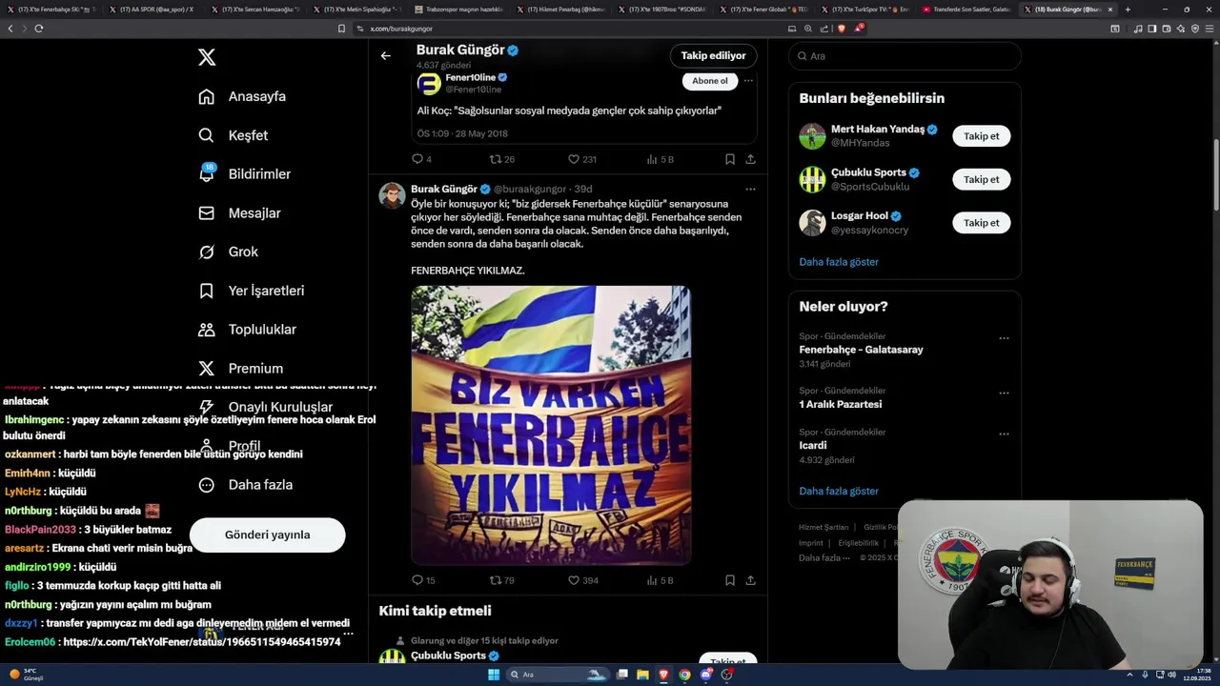Open Mert Hakan Yandaş profile avatar
The image size is (1220, 686).
(812, 136)
